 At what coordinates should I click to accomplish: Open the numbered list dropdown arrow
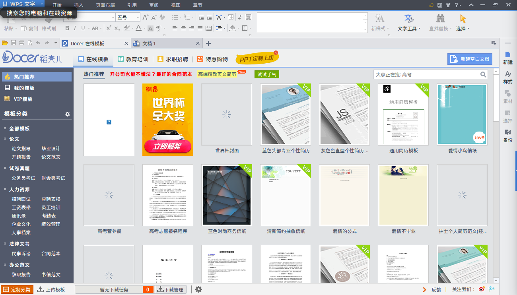[x=193, y=17]
